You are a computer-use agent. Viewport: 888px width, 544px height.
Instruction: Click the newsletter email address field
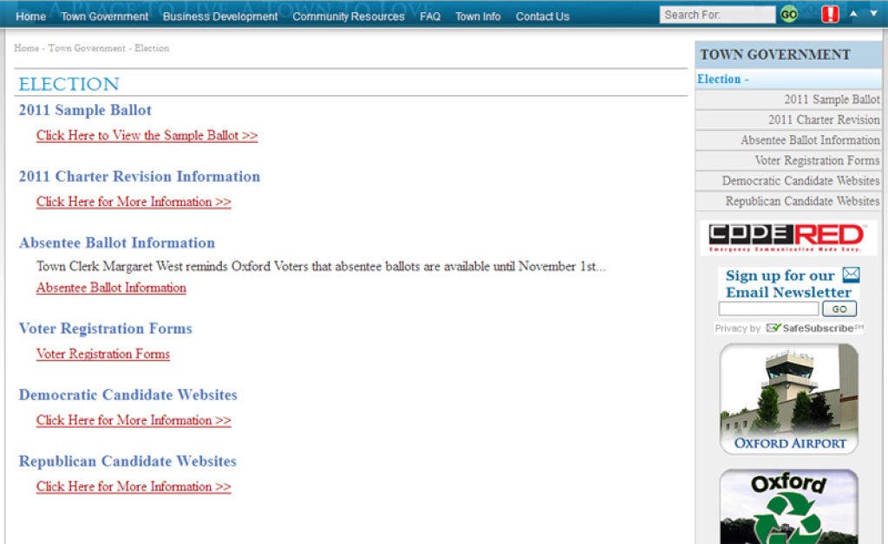click(x=767, y=309)
